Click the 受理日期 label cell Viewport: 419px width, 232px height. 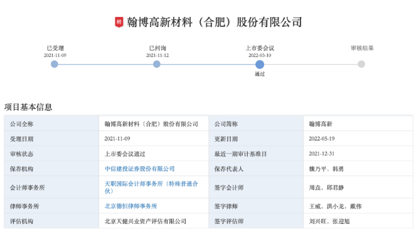coord(51,139)
